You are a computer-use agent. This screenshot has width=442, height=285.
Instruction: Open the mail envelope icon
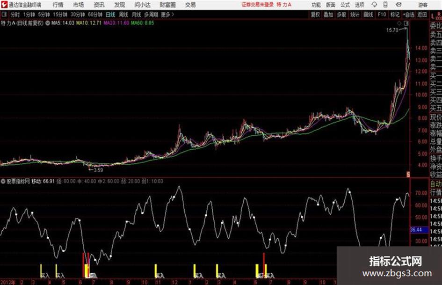(399, 5)
